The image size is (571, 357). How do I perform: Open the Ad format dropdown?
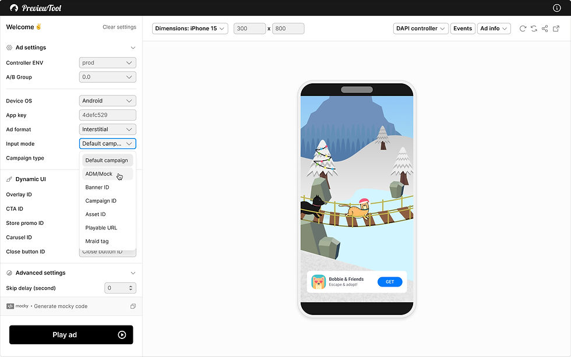click(107, 129)
